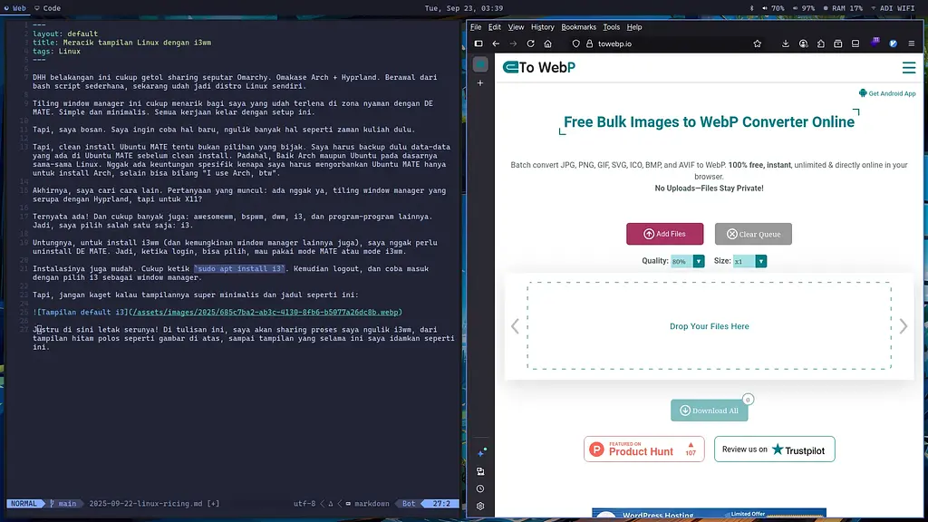Open the AI chatbot sparkle sidebar icon
The image size is (928, 522).
(x=480, y=452)
